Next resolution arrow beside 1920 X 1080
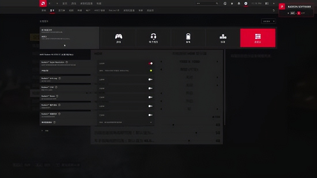Screen dimensions: 317x178 (217, 61)
